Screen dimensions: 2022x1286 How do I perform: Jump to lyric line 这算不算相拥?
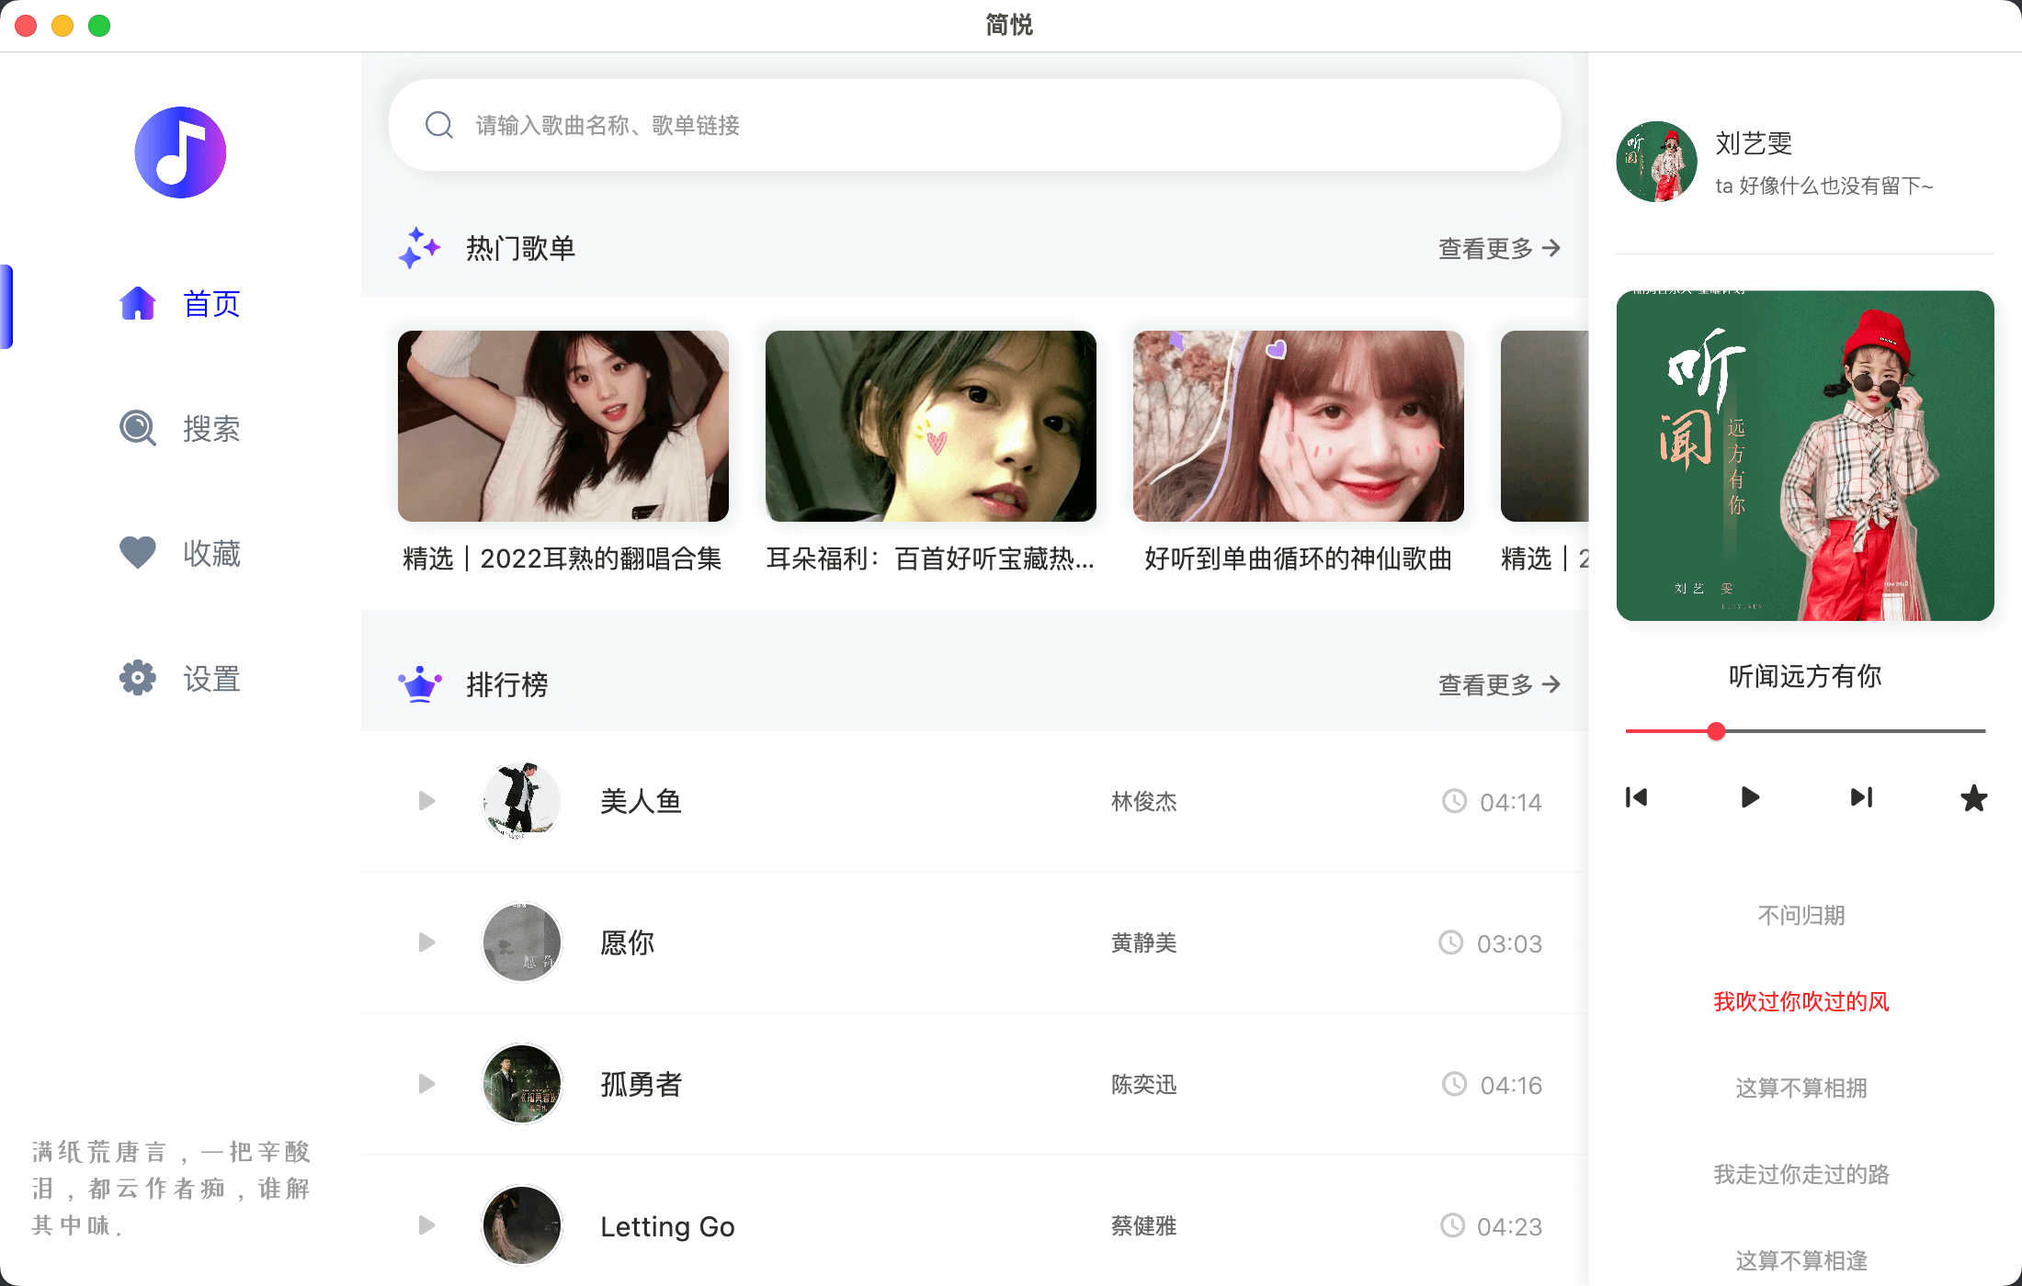1800,1089
